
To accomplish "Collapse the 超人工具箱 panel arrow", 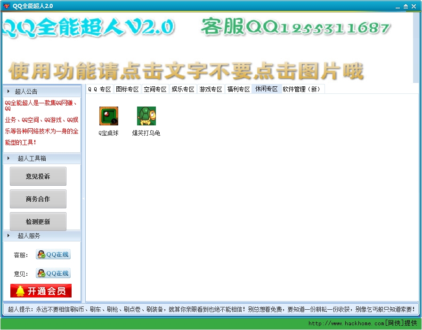I will 8,158.
